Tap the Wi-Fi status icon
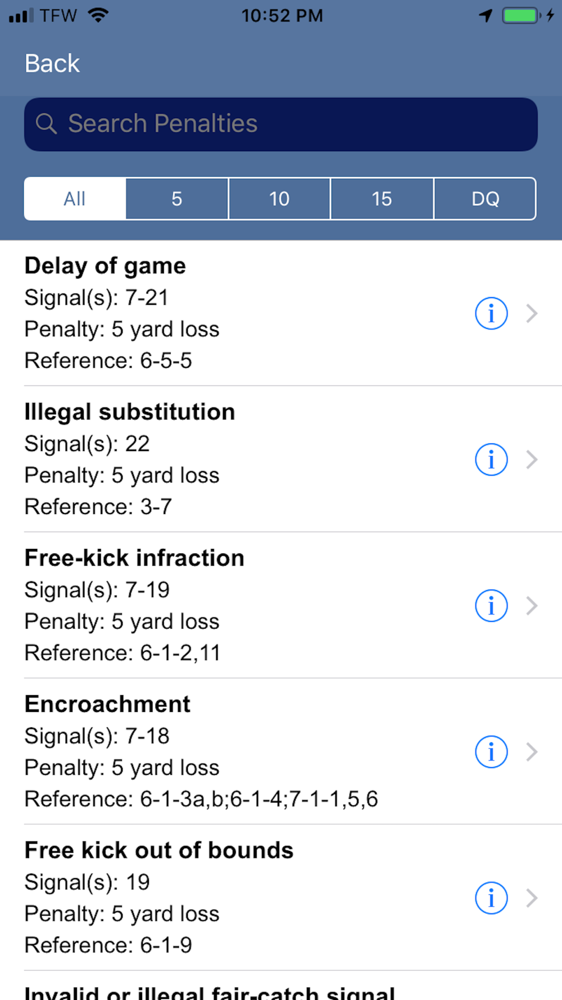The image size is (562, 1000). (x=98, y=15)
